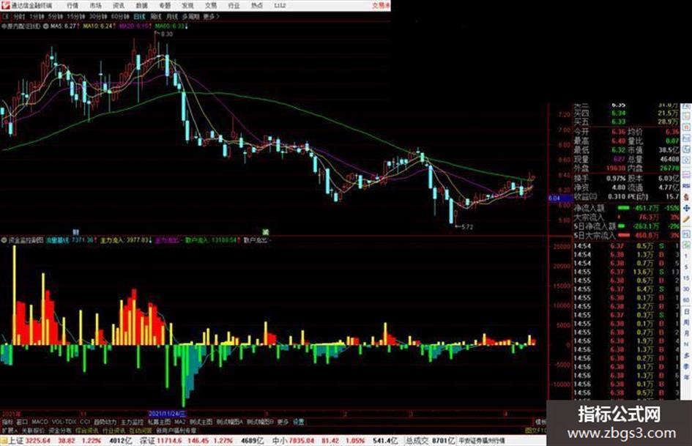Select the 日线 daily chart tab
The height and width of the screenshot is (446, 692).
[139, 16]
